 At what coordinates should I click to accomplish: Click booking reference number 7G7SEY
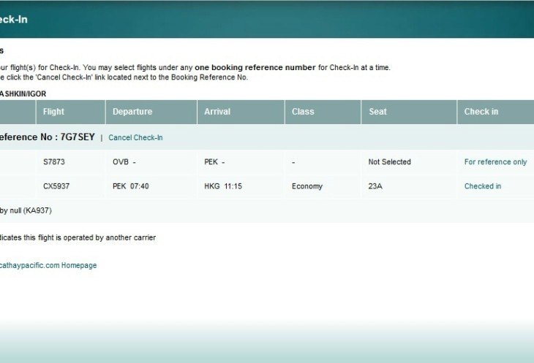point(78,137)
